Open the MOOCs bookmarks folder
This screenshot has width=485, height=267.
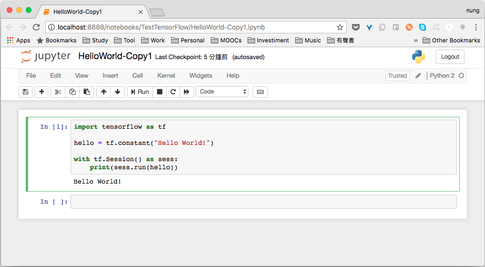226,41
